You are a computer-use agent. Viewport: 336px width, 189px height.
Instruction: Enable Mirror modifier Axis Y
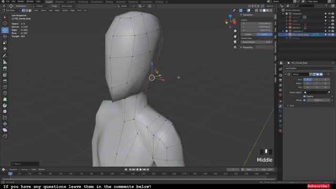pyautogui.click(x=317, y=79)
